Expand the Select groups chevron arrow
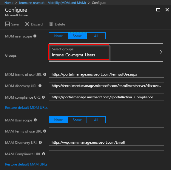The height and width of the screenshot is (170, 171). [161, 52]
